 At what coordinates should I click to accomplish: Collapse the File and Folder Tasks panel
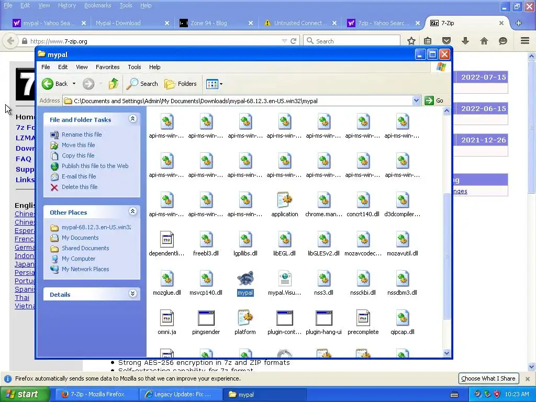point(132,119)
